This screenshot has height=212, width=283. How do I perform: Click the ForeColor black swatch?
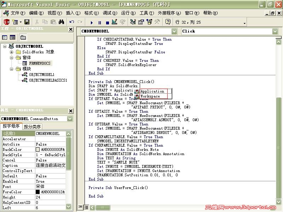click(x=38, y=192)
